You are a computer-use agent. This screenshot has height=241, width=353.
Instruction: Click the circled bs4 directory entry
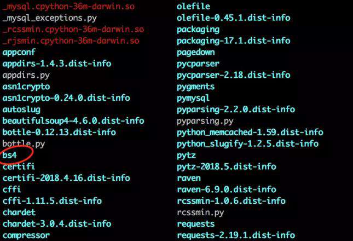point(10,155)
